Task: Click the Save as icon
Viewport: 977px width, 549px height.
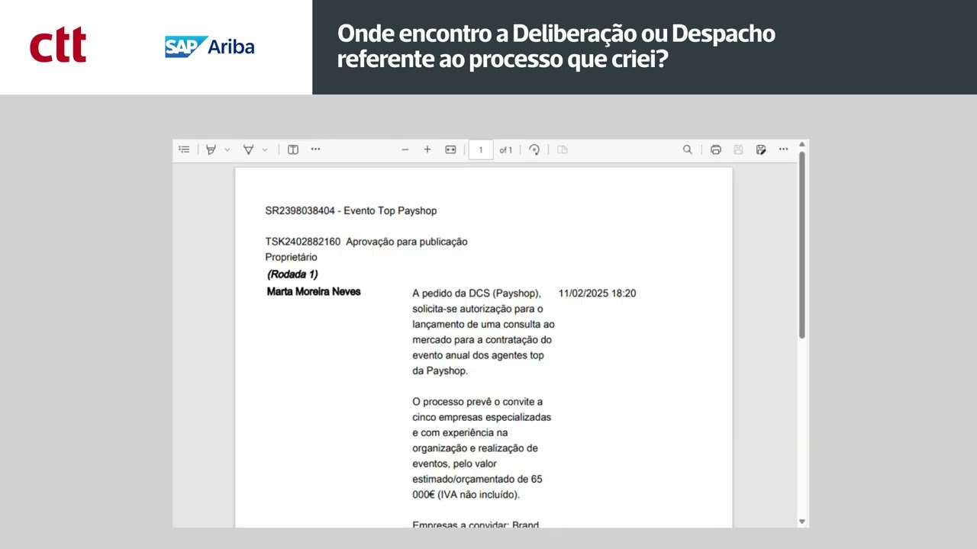Action: 761,149
